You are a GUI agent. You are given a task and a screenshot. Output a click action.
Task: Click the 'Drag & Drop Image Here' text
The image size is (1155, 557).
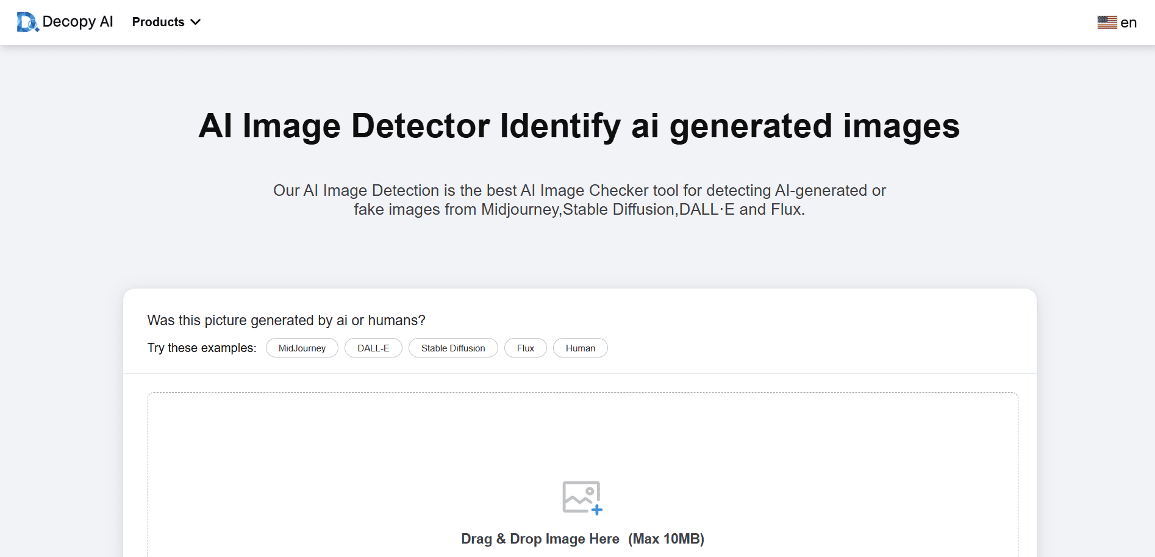click(540, 539)
